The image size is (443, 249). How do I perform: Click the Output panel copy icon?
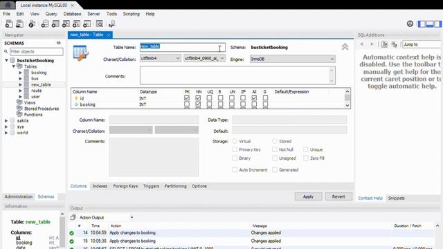click(x=73, y=217)
